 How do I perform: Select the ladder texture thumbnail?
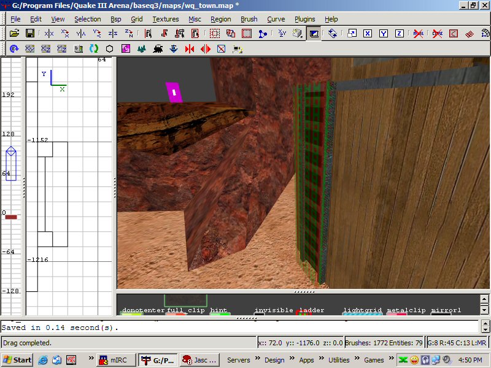(x=303, y=313)
